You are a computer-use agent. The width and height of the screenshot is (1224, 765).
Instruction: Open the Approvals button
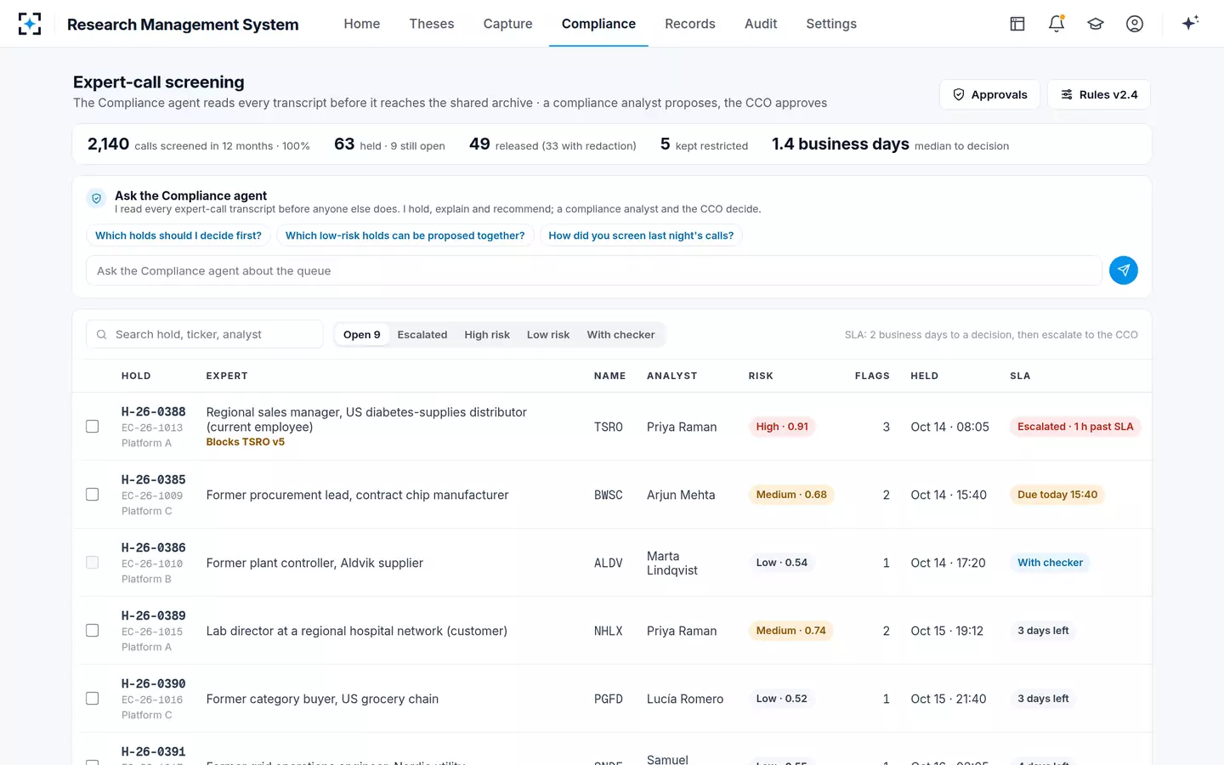[990, 94]
